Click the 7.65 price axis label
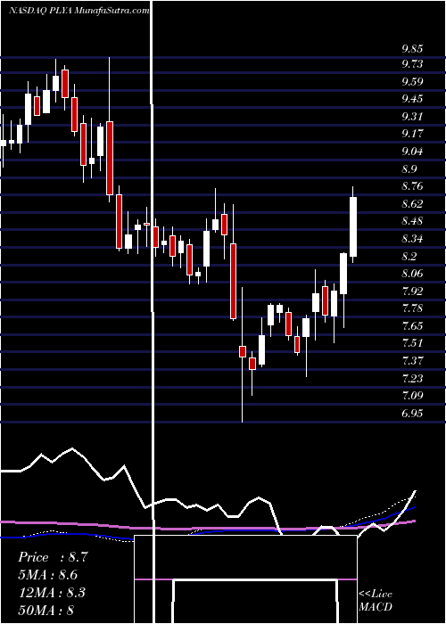This screenshot has height=624, width=446. coord(412,325)
